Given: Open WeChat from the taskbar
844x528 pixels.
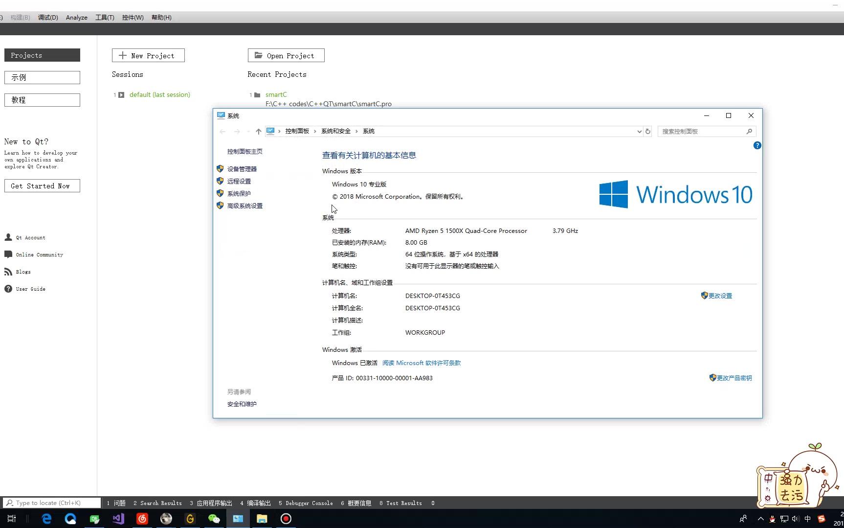Looking at the screenshot, I should click(x=214, y=519).
